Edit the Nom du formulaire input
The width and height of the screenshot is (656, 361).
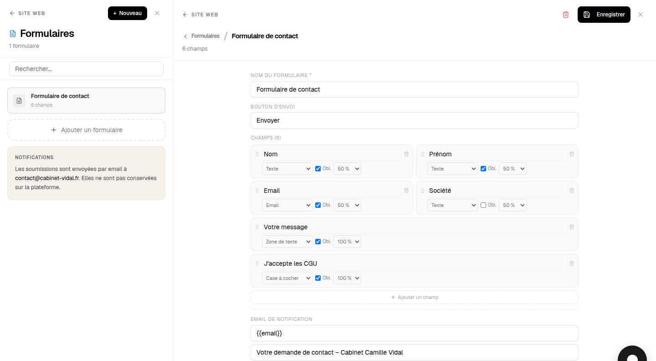[x=415, y=89]
